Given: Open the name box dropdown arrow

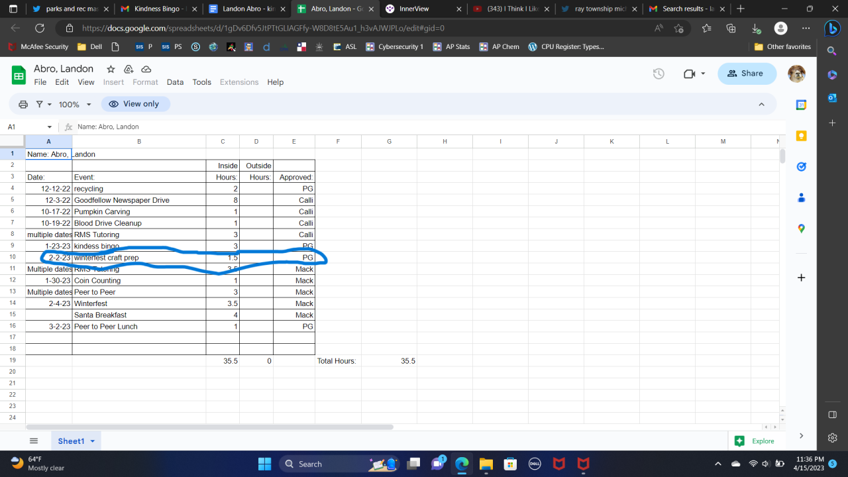Looking at the screenshot, I should tap(50, 127).
